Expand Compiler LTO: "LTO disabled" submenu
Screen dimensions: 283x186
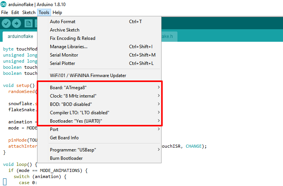pyautogui.click(x=99, y=112)
